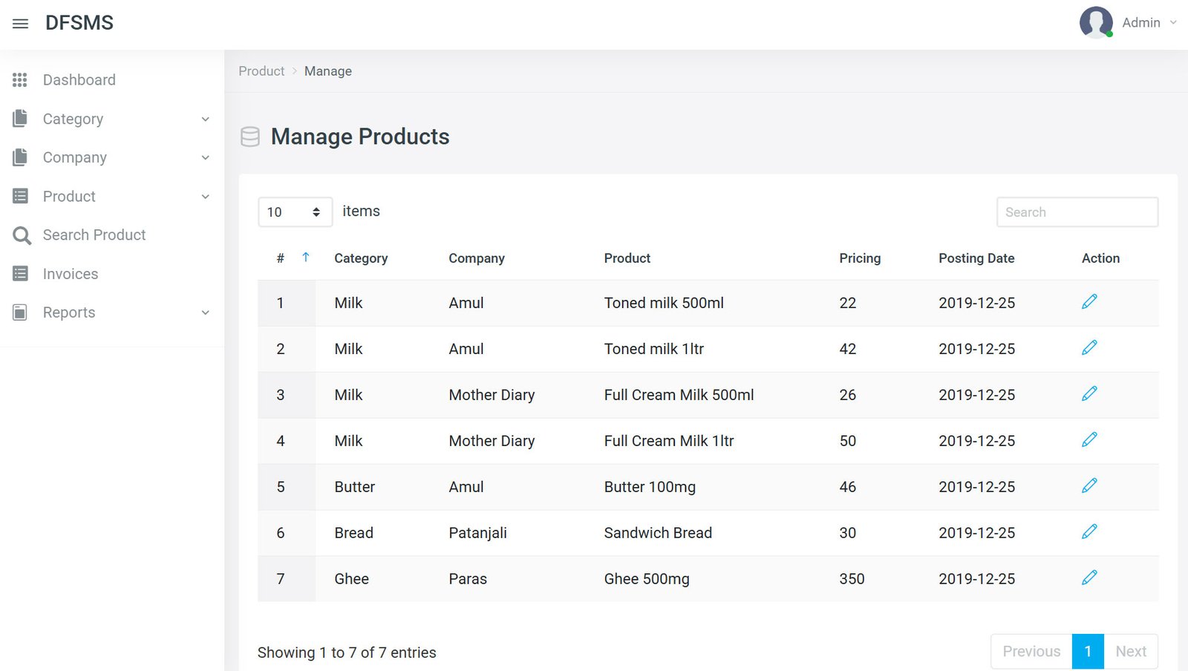Open the 10 items per page selector
The image size is (1188, 671).
point(295,212)
